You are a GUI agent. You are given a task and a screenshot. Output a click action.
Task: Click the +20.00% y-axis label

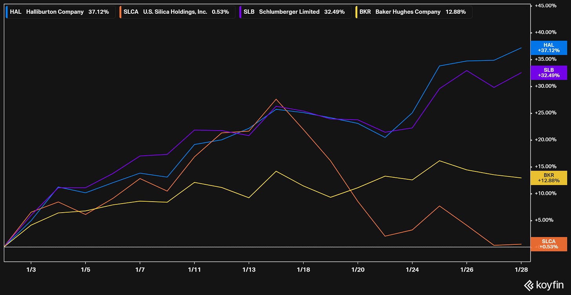[545, 140]
